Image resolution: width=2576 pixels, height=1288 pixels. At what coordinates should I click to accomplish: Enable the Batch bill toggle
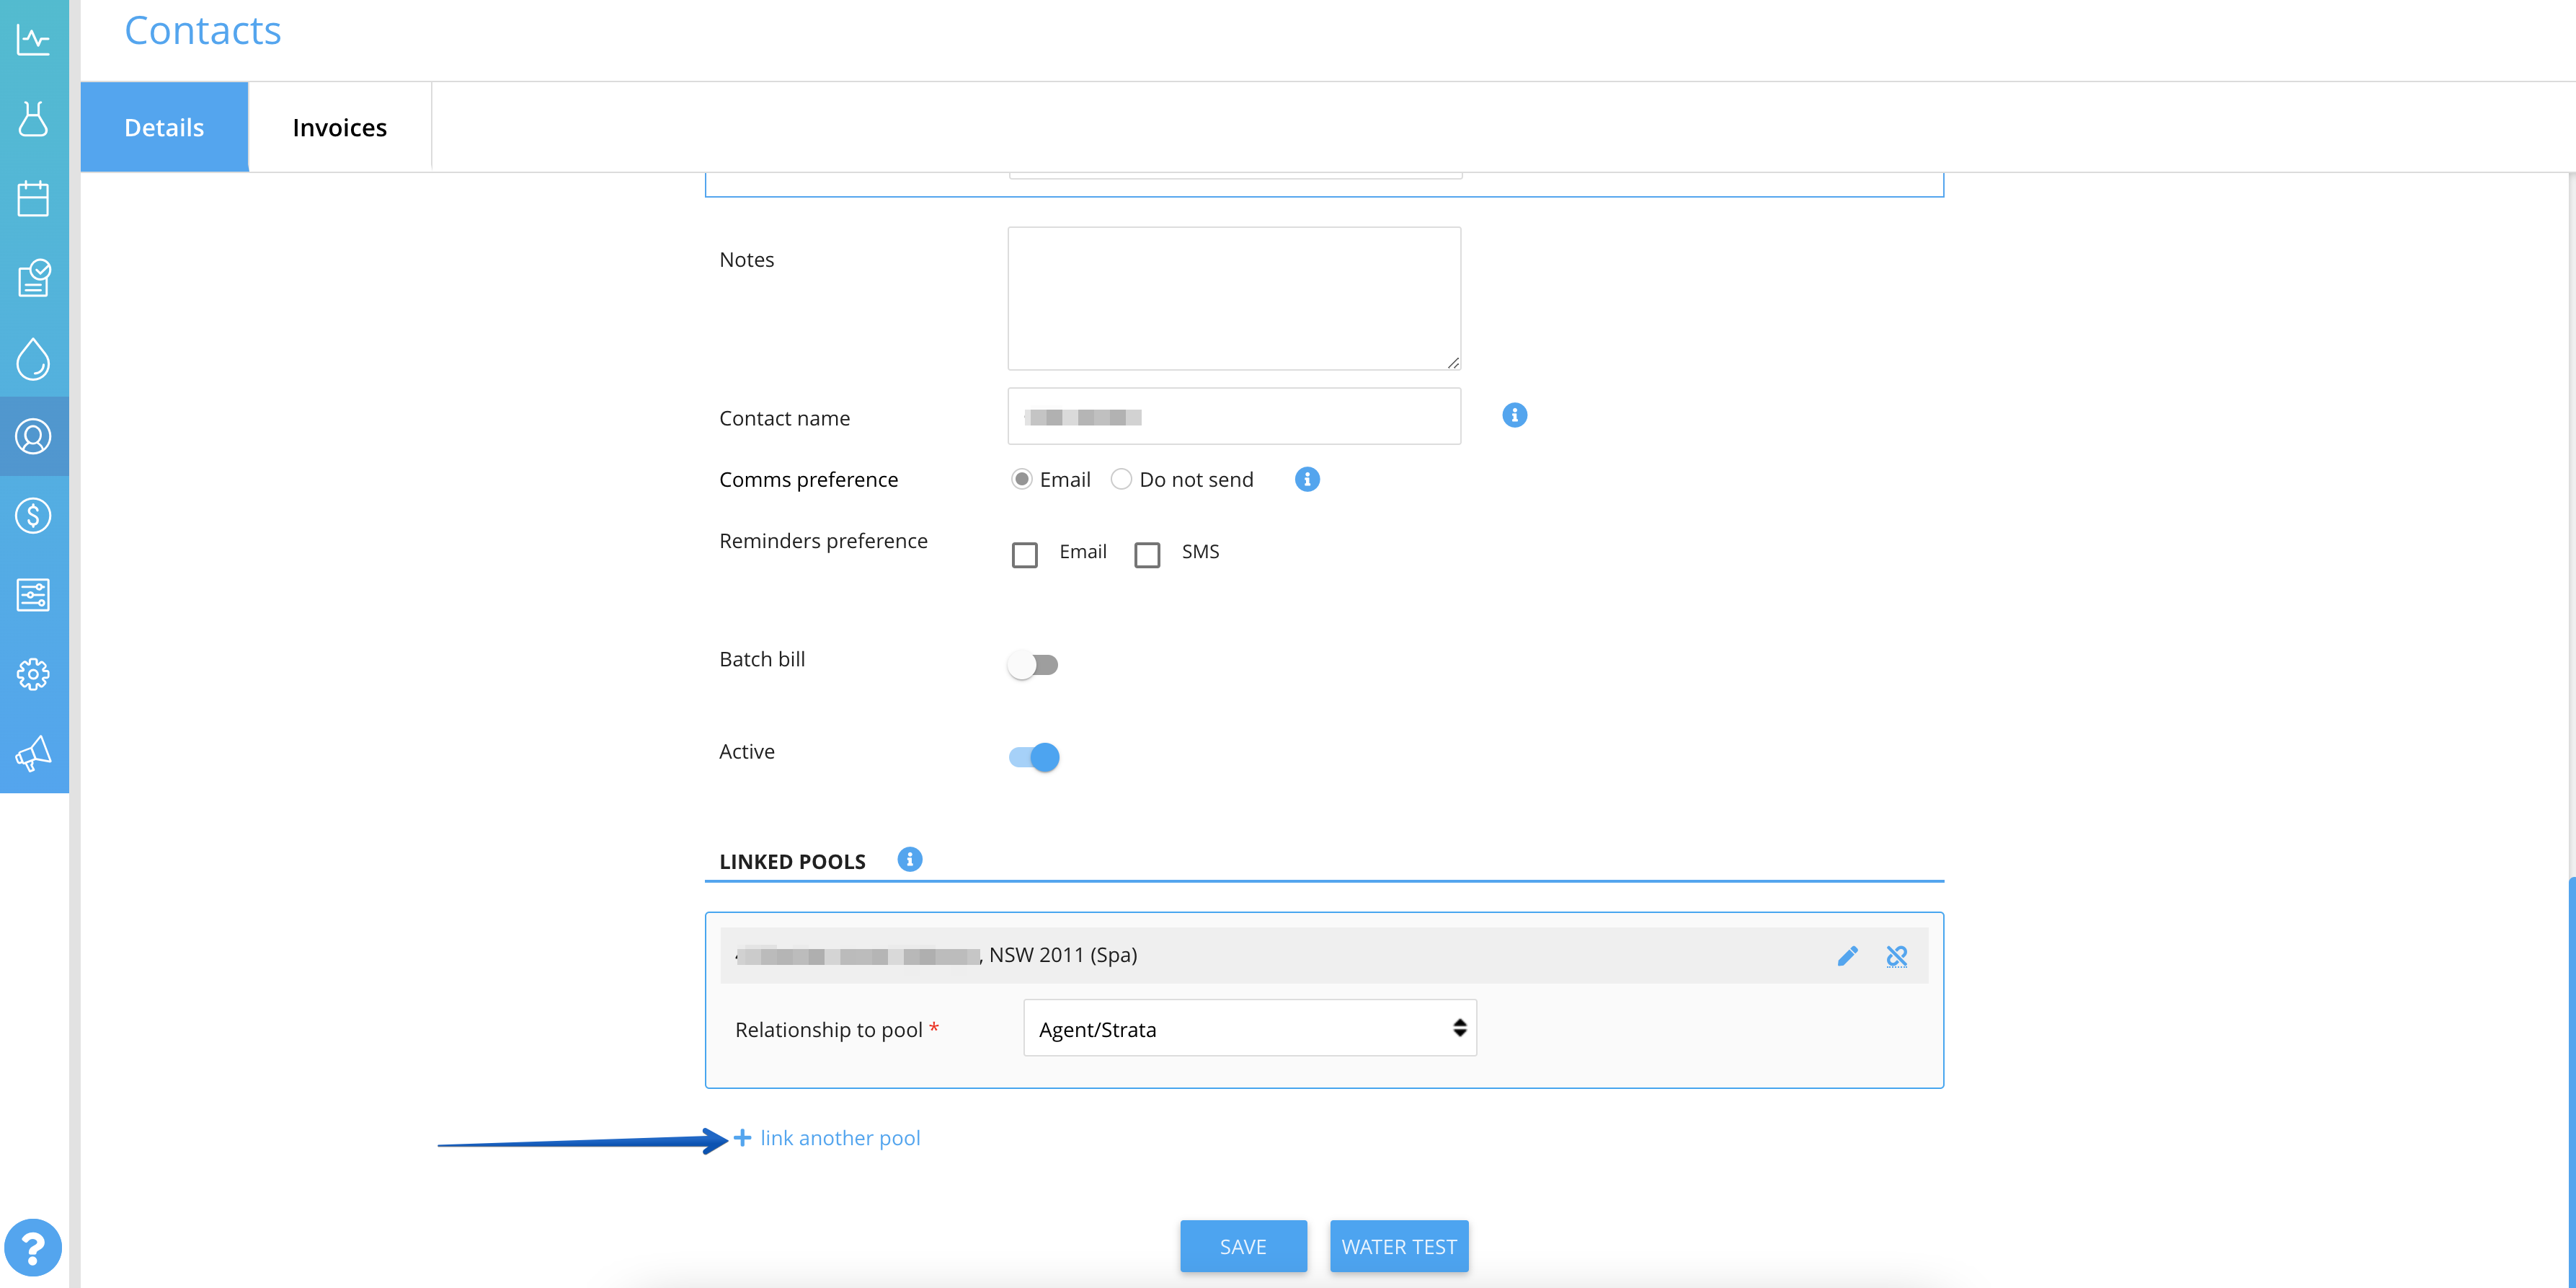pyautogui.click(x=1033, y=664)
